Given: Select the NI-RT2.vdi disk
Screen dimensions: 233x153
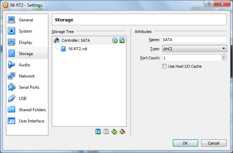Looking at the screenshot, I should (77, 49).
